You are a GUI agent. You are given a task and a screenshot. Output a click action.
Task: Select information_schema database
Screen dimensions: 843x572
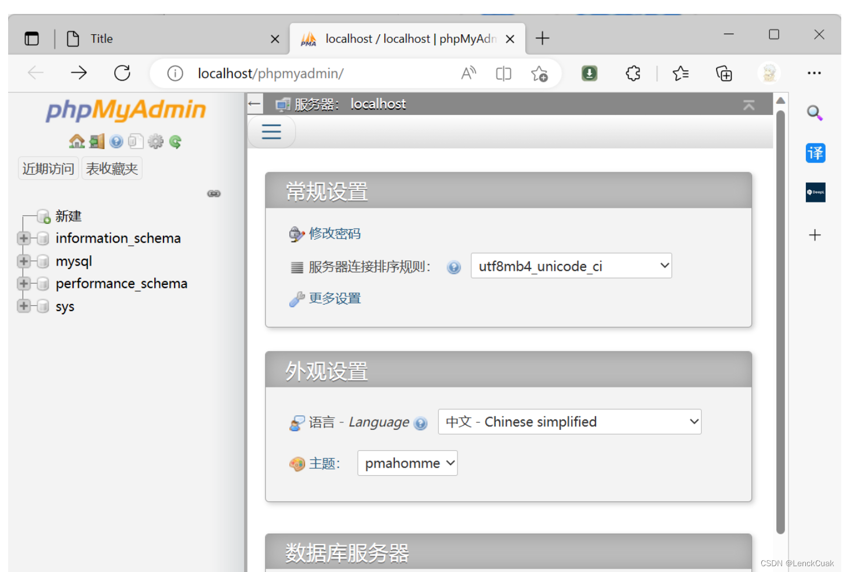point(118,238)
